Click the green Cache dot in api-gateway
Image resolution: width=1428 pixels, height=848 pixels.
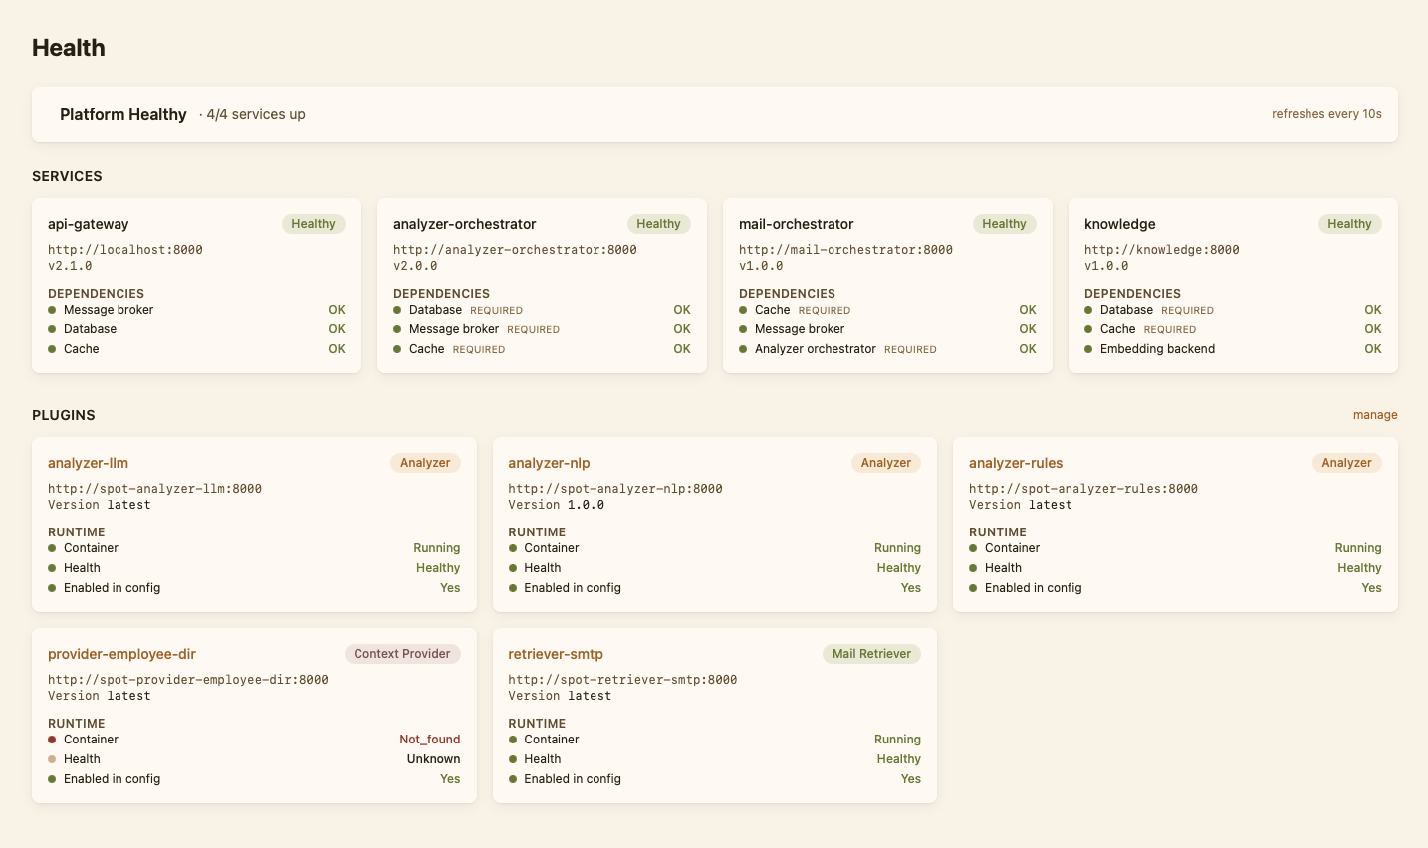click(52, 349)
